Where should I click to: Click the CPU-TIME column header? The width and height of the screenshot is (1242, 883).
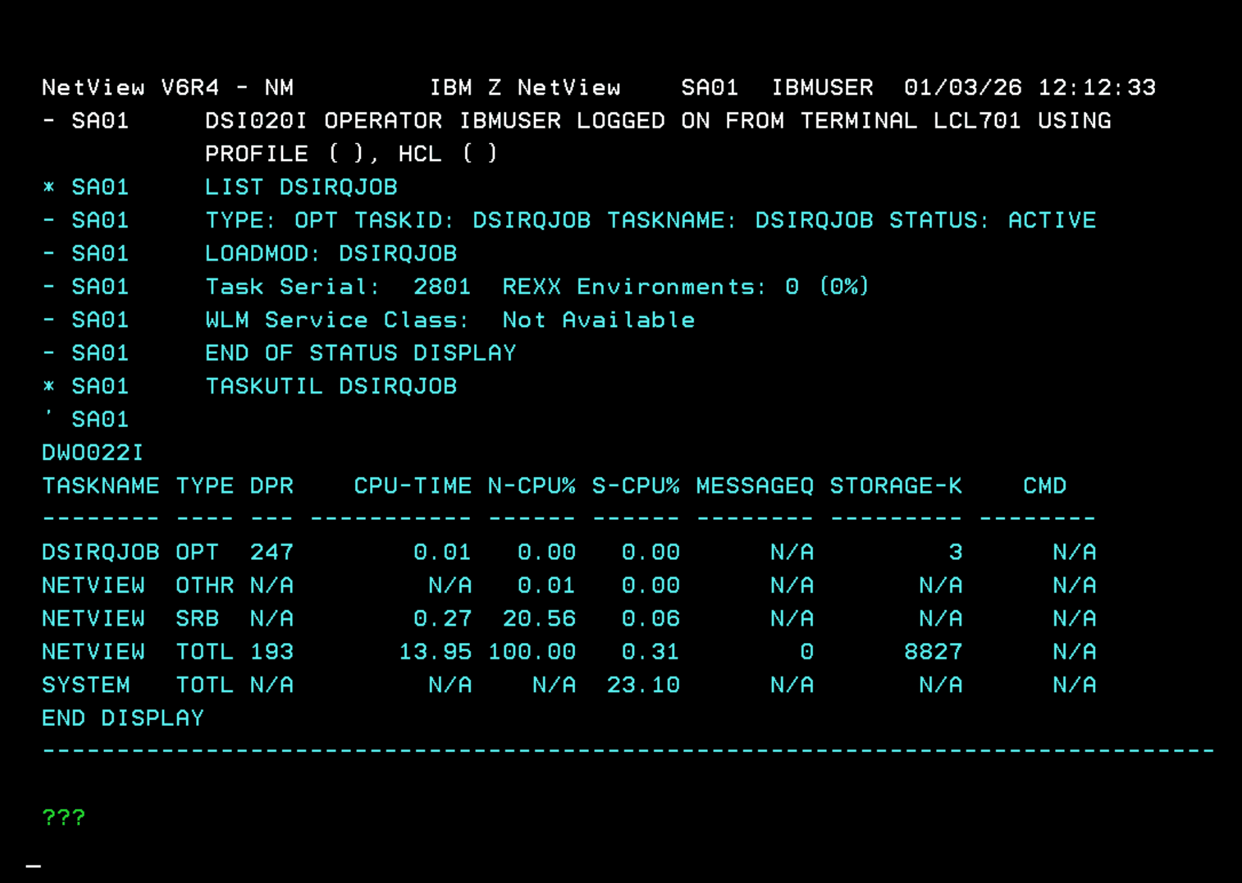[412, 486]
